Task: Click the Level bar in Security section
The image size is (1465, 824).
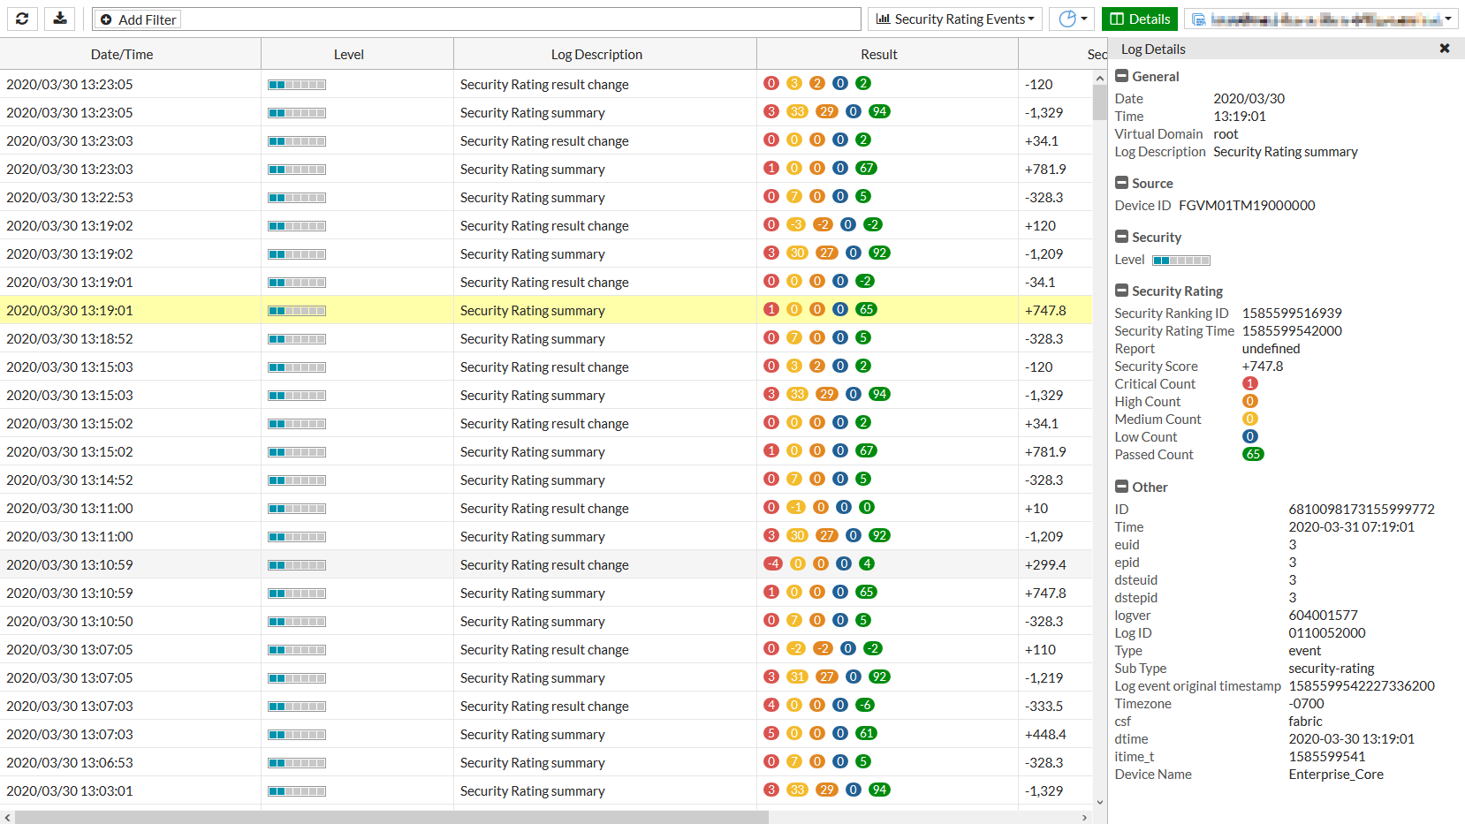Action: tap(1181, 261)
